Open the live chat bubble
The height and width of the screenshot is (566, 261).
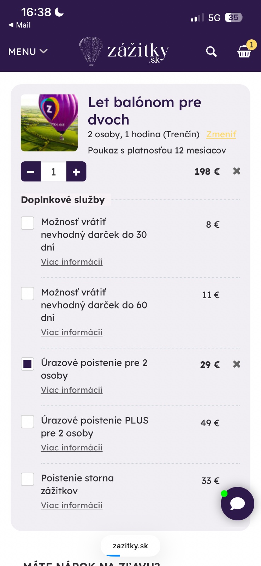[x=237, y=503]
